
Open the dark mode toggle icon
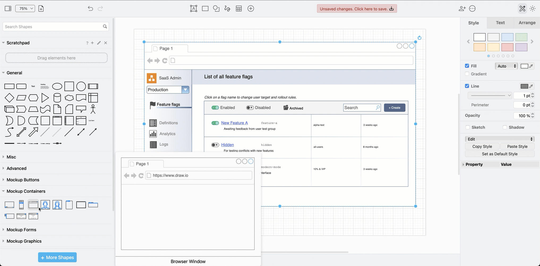click(x=533, y=8)
